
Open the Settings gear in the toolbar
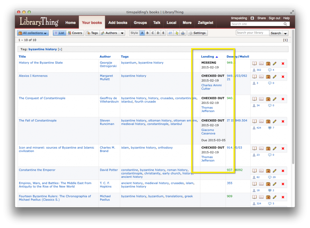pyautogui.click(x=197, y=33)
